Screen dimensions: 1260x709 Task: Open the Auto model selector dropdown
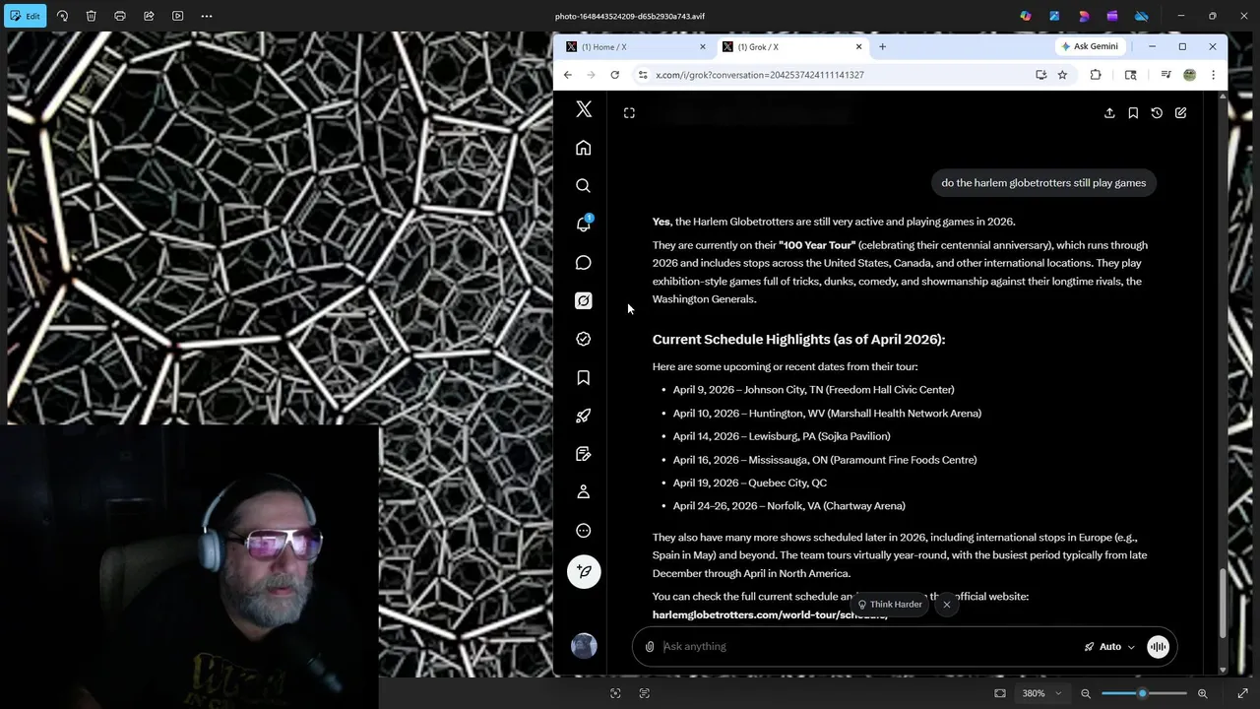[1109, 647]
